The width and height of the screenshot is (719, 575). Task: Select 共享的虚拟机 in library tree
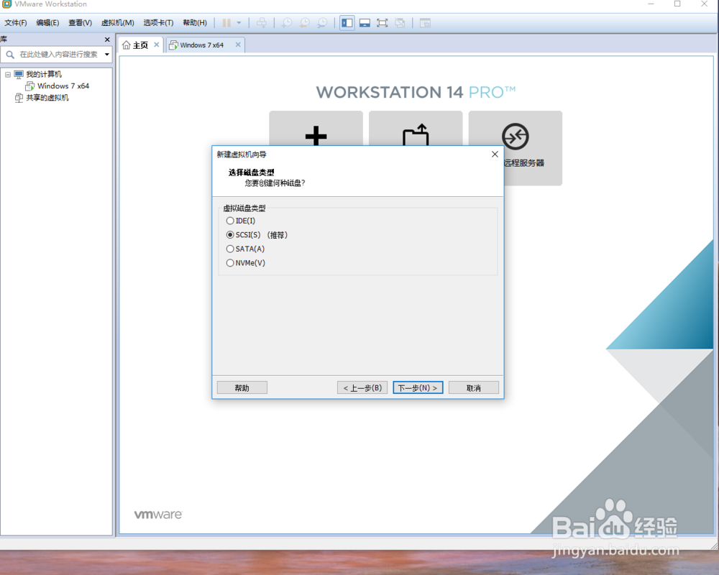click(47, 98)
